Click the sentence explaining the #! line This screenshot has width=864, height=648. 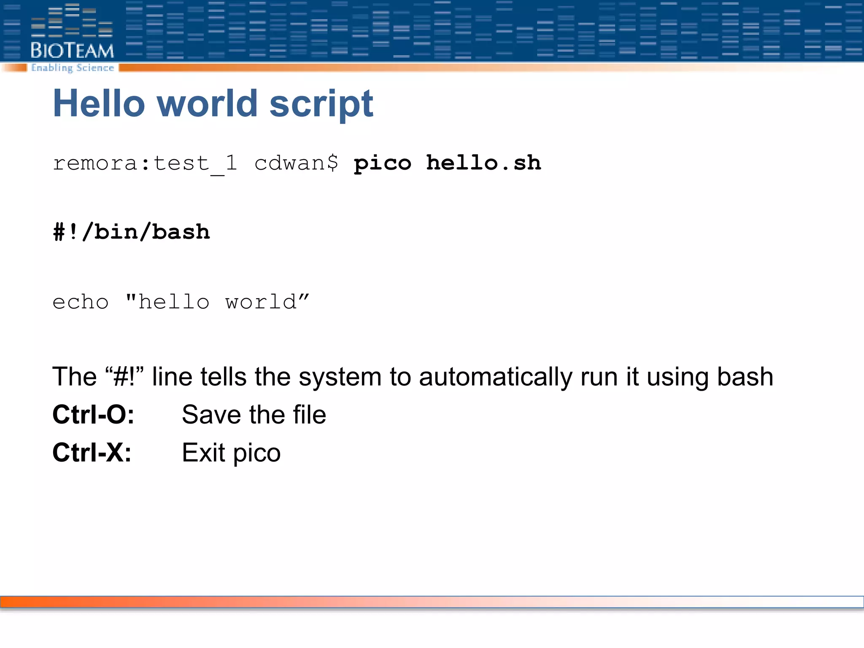(x=412, y=376)
